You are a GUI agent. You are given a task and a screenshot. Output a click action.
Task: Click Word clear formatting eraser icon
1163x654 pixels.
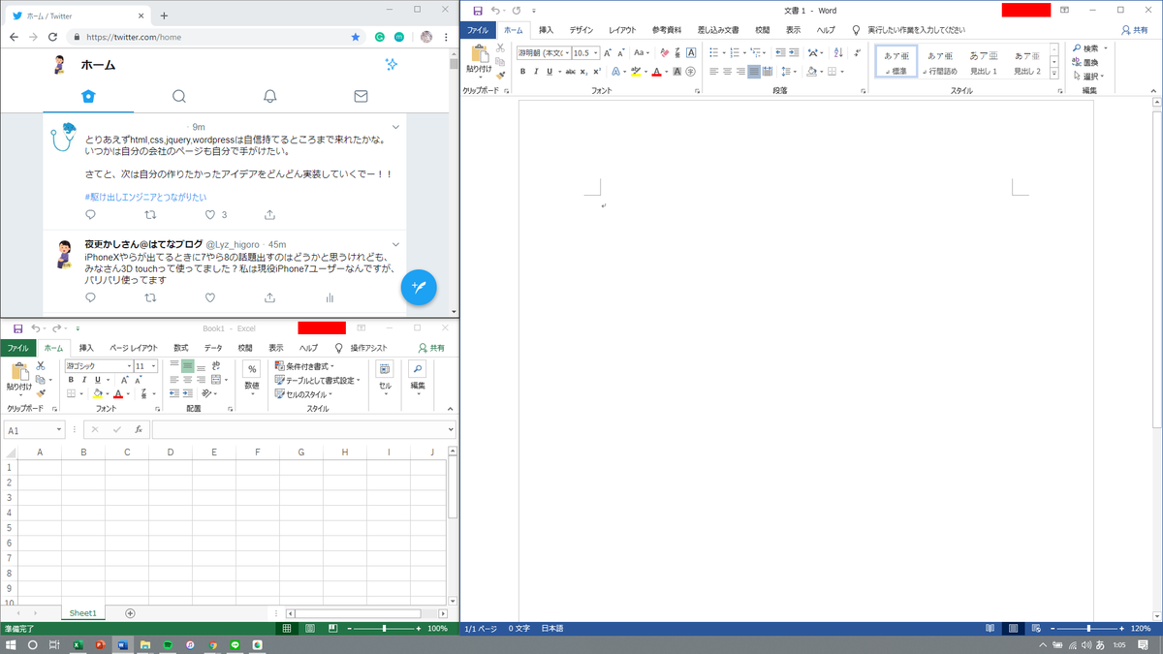click(664, 52)
